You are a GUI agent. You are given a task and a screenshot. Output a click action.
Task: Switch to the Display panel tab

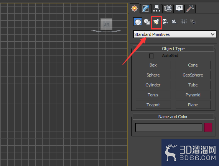click(x=179, y=8)
